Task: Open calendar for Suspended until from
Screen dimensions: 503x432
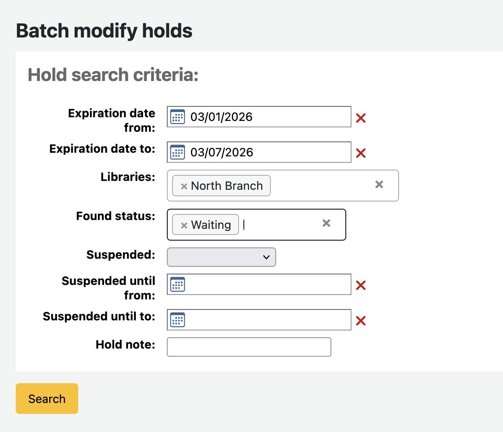Action: pyautogui.click(x=177, y=285)
